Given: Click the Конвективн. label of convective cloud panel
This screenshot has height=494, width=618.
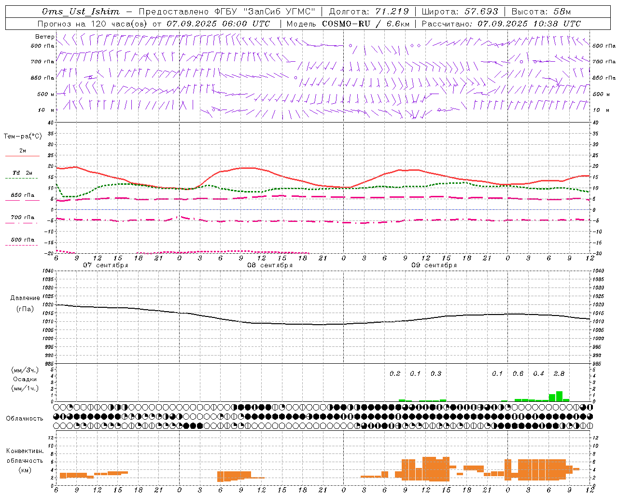Looking at the screenshot, I should point(25,451).
